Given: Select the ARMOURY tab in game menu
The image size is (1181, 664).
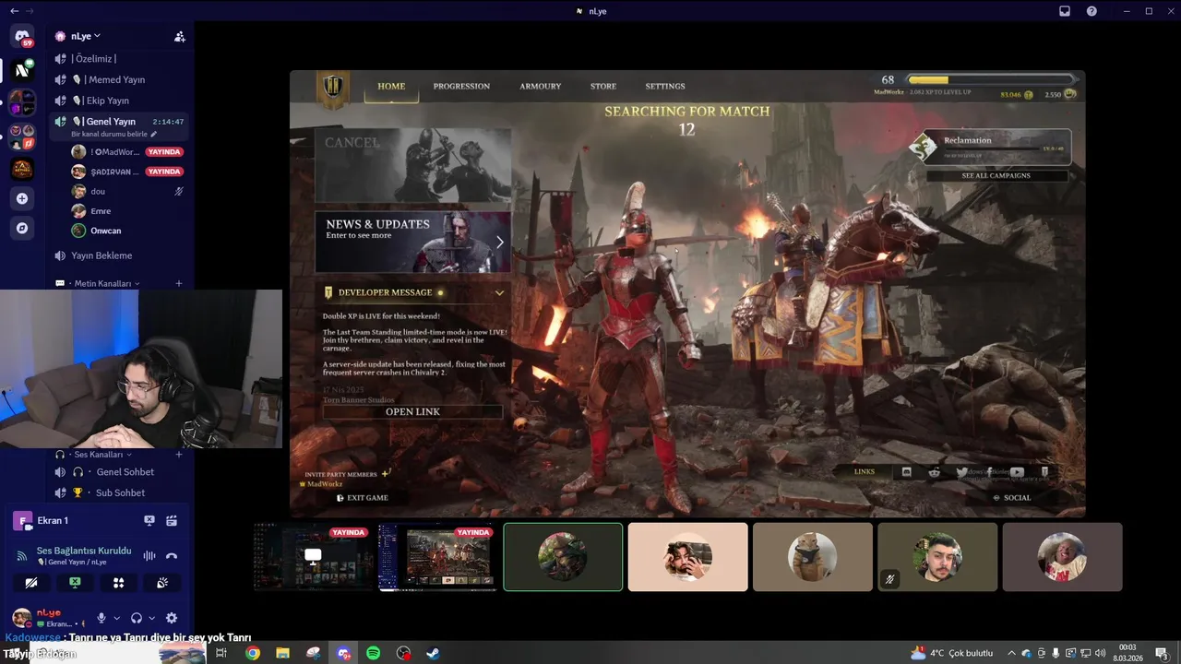Looking at the screenshot, I should 540,86.
